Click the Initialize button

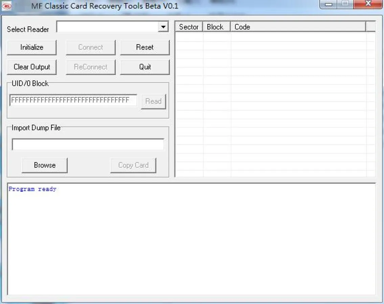32,47
